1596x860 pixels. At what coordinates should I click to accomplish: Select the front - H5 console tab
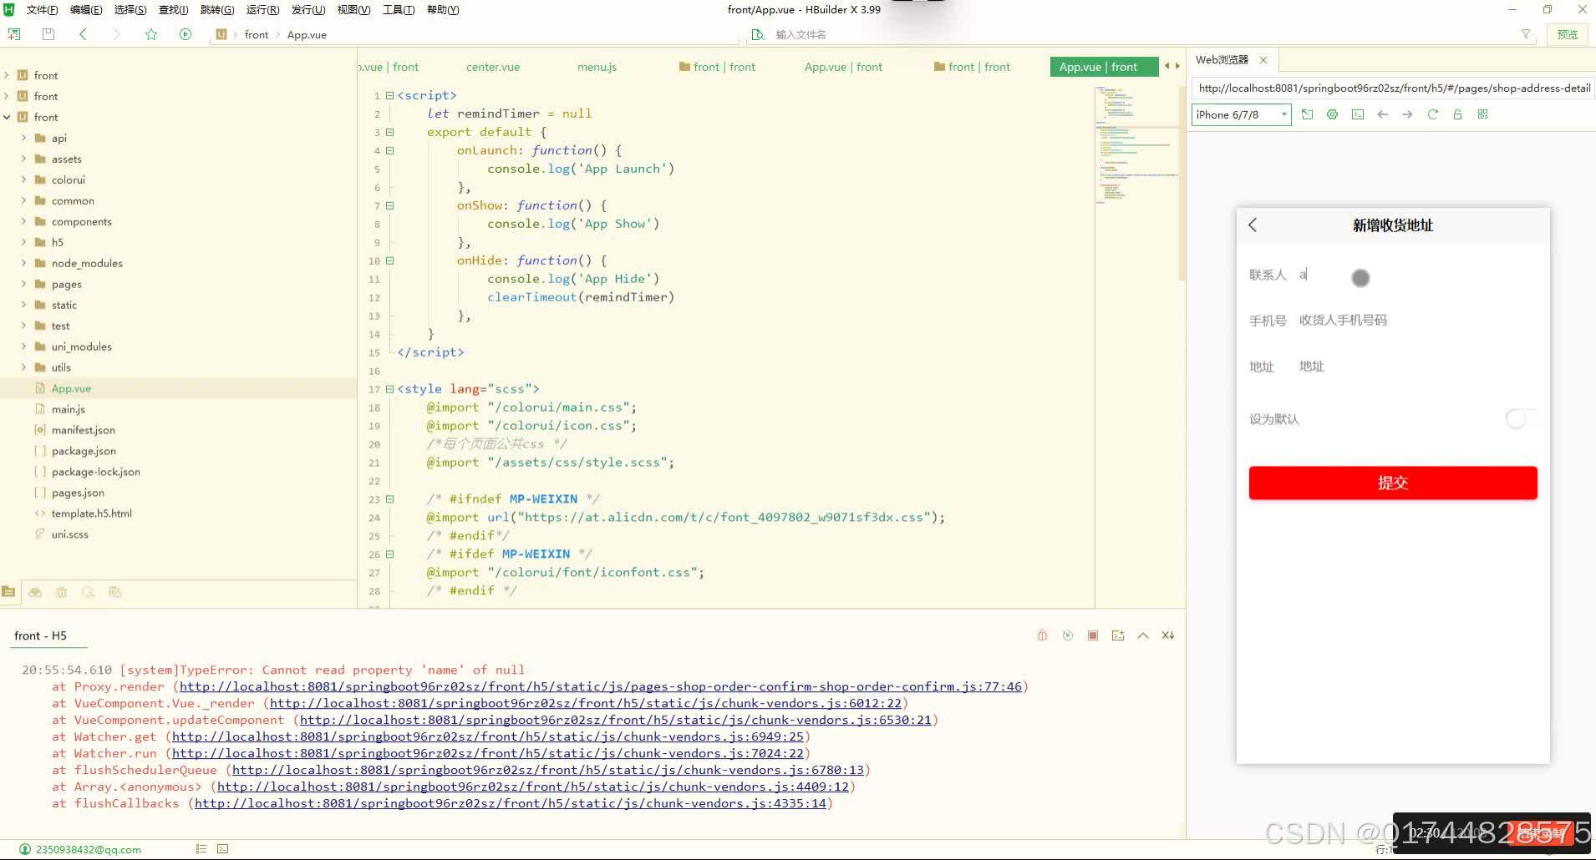click(x=40, y=635)
